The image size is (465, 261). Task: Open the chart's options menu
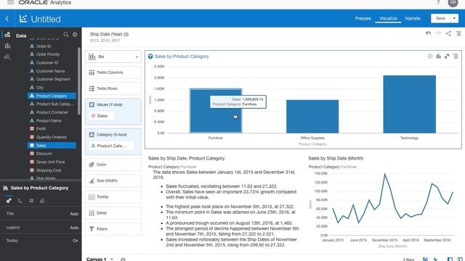[x=456, y=56]
